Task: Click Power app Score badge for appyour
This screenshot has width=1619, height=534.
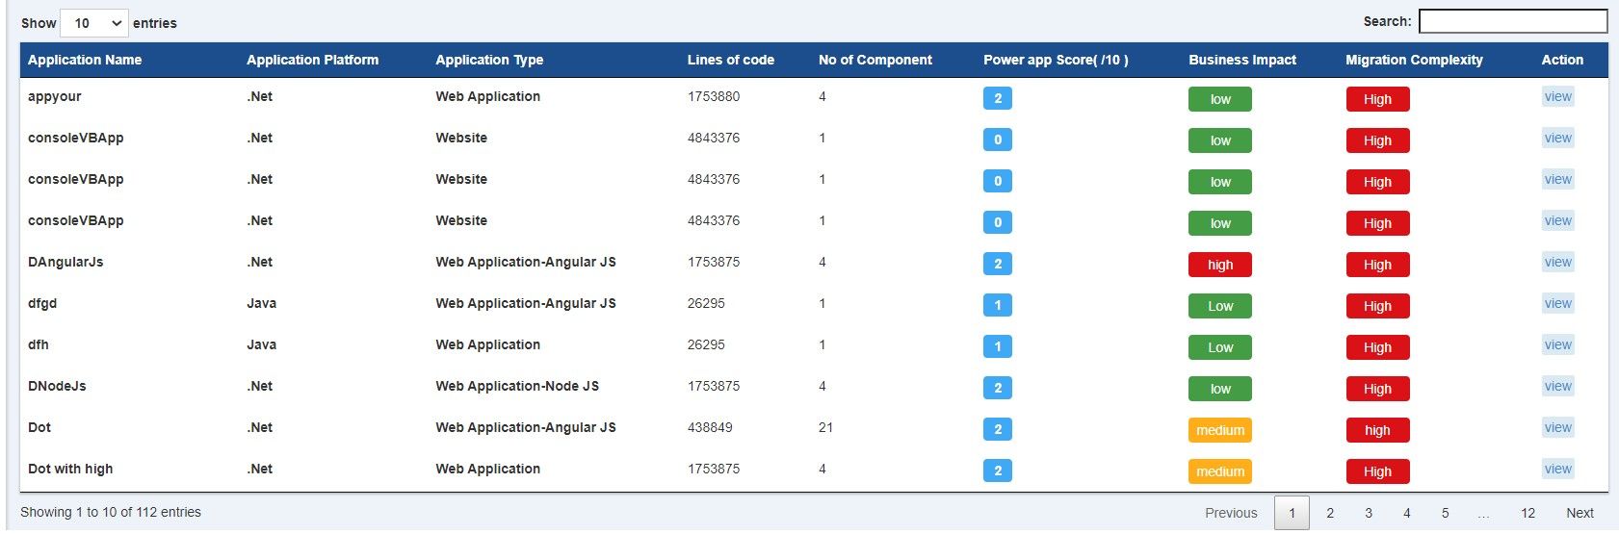Action: tap(998, 98)
